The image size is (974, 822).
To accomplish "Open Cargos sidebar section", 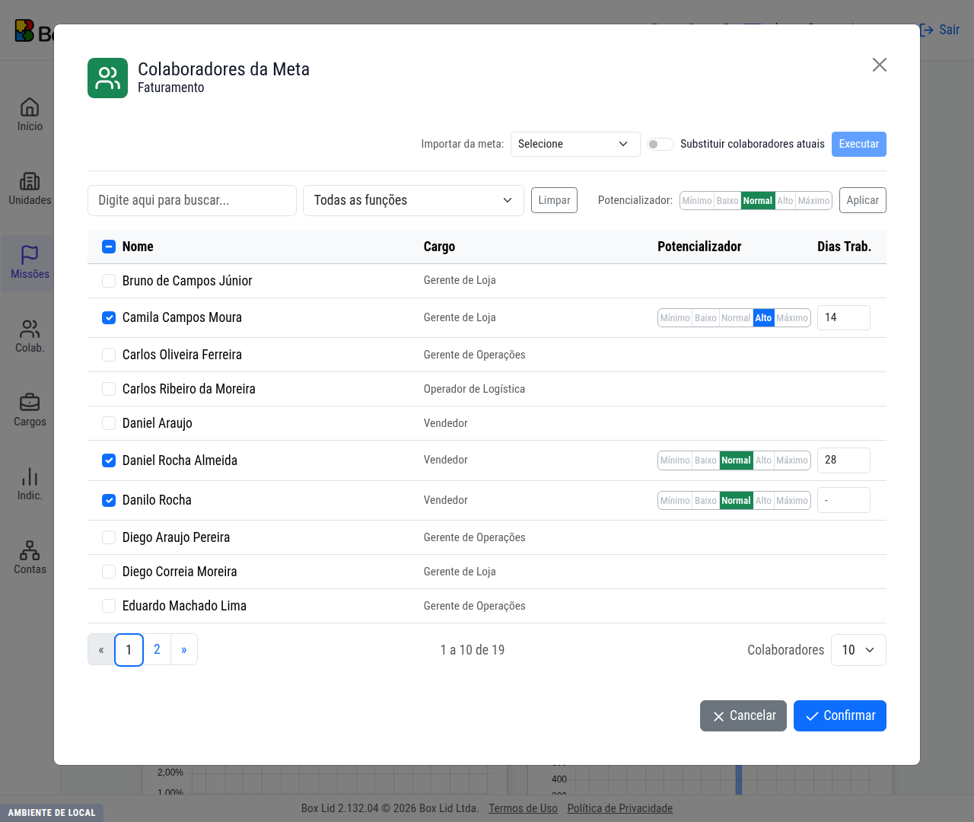I will [30, 410].
